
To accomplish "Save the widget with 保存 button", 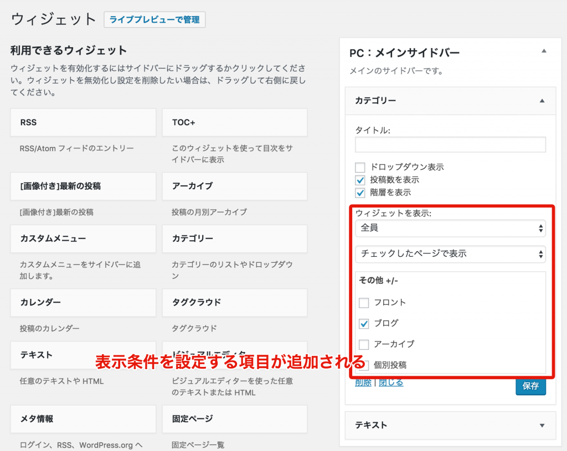I will [530, 386].
